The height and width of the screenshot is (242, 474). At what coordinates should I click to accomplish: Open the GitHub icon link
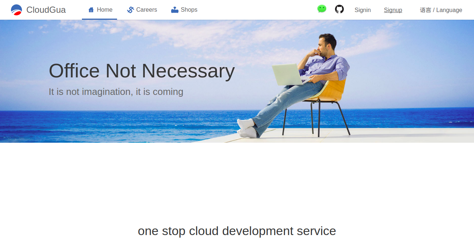point(339,9)
